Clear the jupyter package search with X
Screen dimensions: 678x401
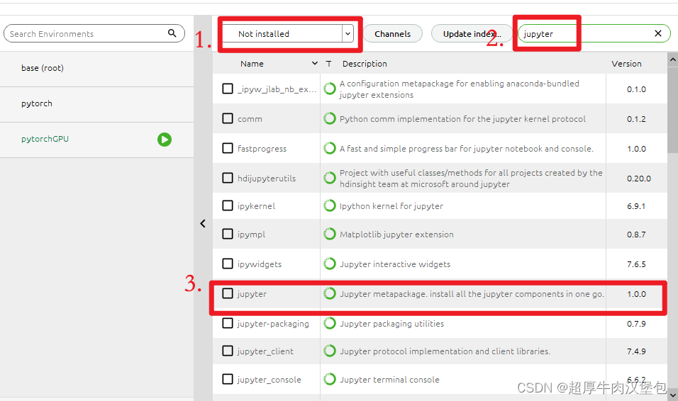658,33
